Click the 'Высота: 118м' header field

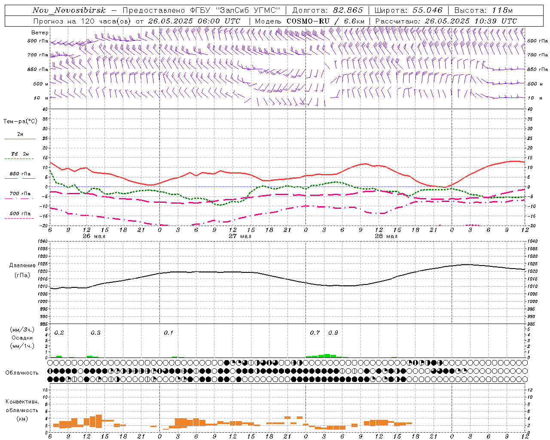click(x=483, y=10)
